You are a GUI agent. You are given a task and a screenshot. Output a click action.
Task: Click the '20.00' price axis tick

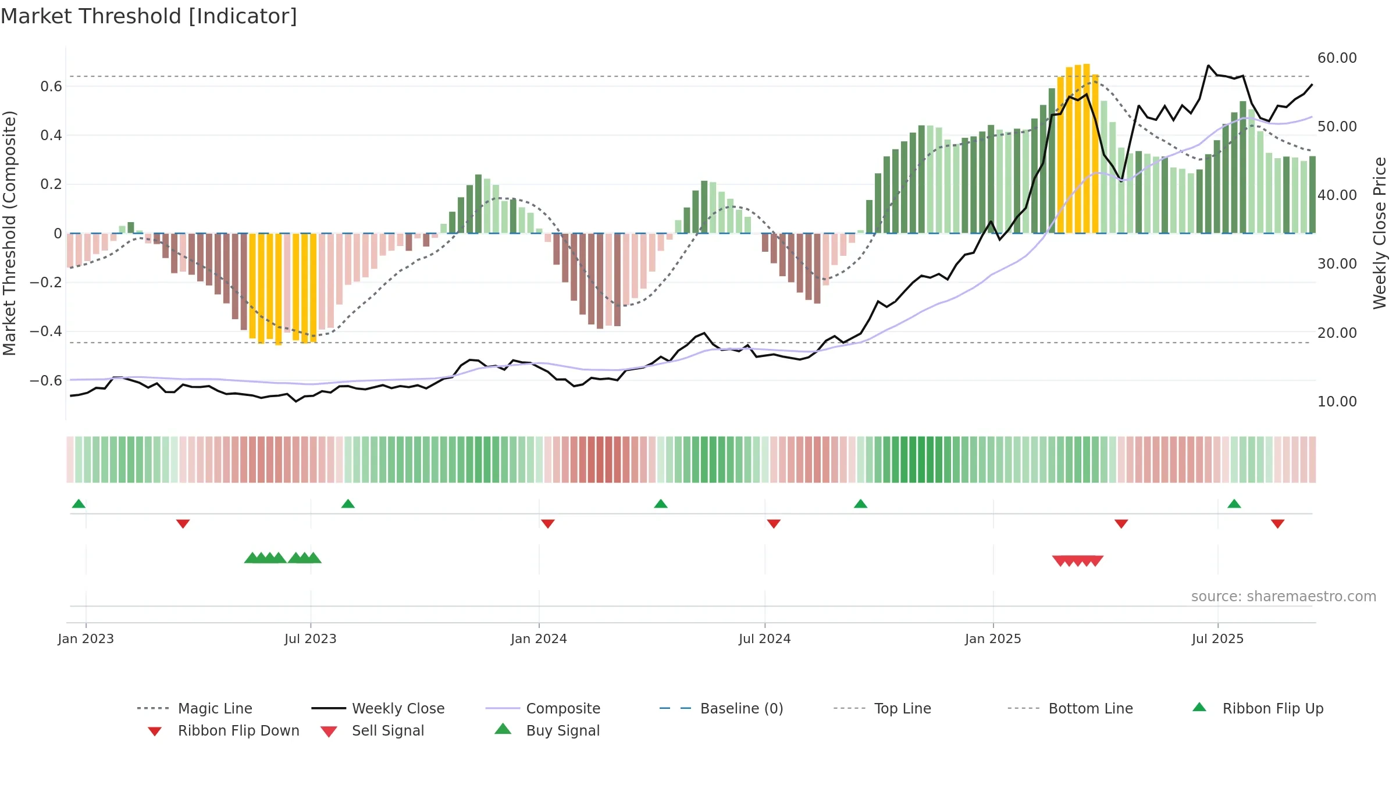pyautogui.click(x=1337, y=333)
